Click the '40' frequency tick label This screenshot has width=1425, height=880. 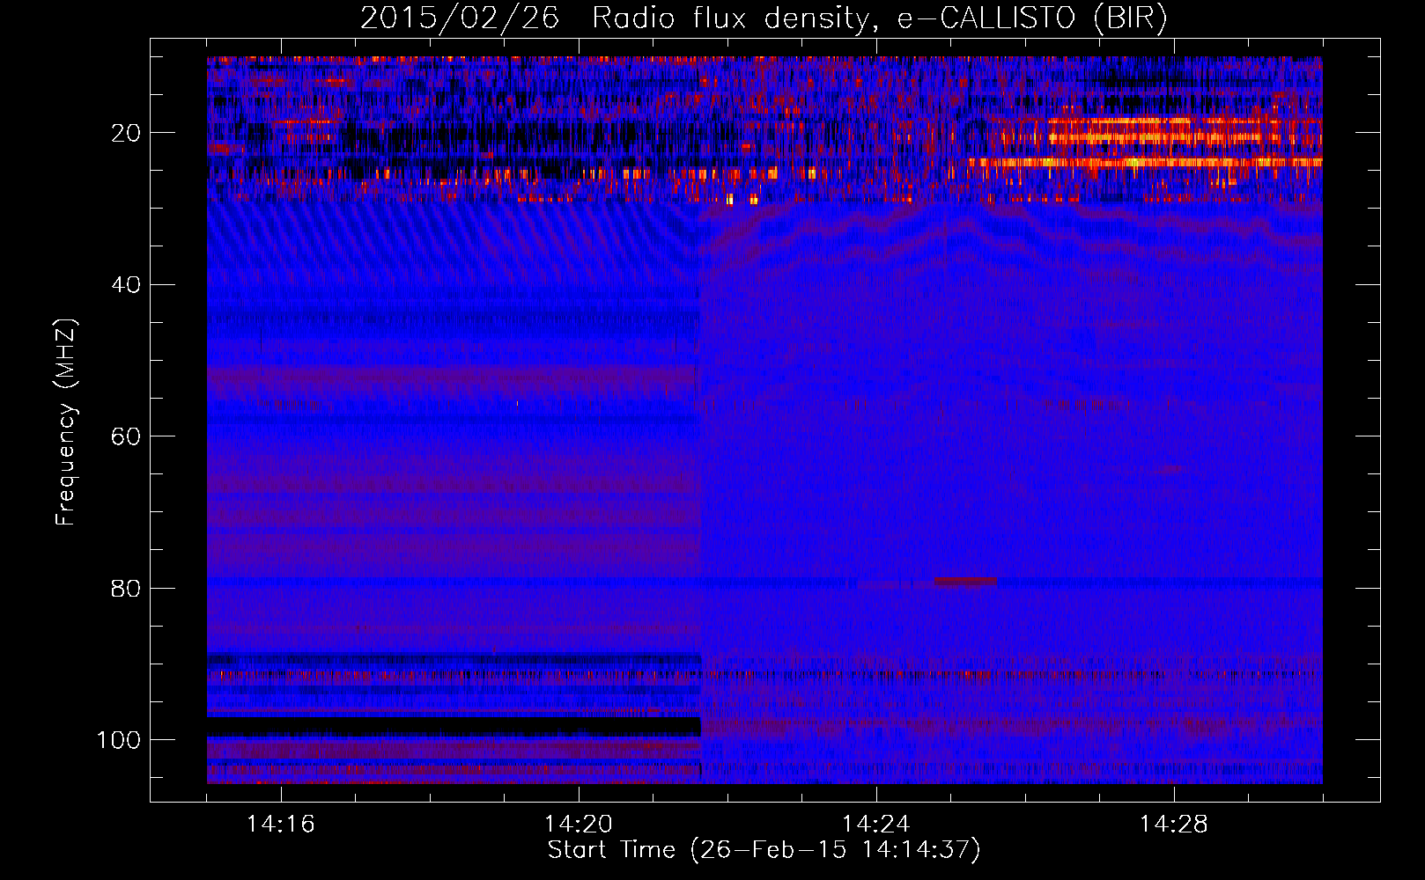click(x=126, y=285)
